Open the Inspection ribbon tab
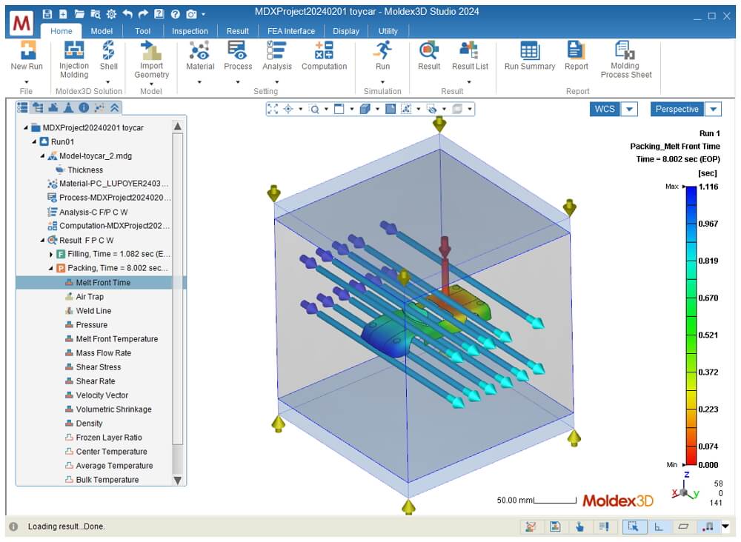Image resolution: width=741 pixels, height=542 pixels. click(x=190, y=31)
